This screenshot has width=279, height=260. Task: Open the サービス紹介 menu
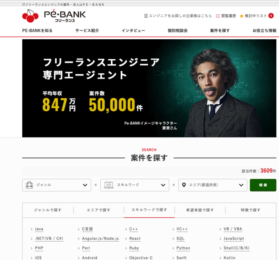[x=87, y=31]
